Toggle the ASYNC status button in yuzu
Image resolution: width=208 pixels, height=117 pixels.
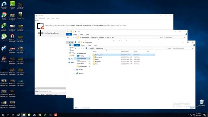tap(43, 94)
